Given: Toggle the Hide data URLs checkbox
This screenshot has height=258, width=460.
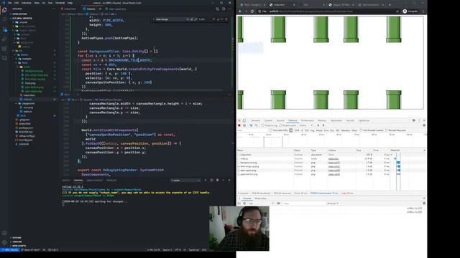Looking at the screenshot, I should pyautogui.click(x=271, y=130).
